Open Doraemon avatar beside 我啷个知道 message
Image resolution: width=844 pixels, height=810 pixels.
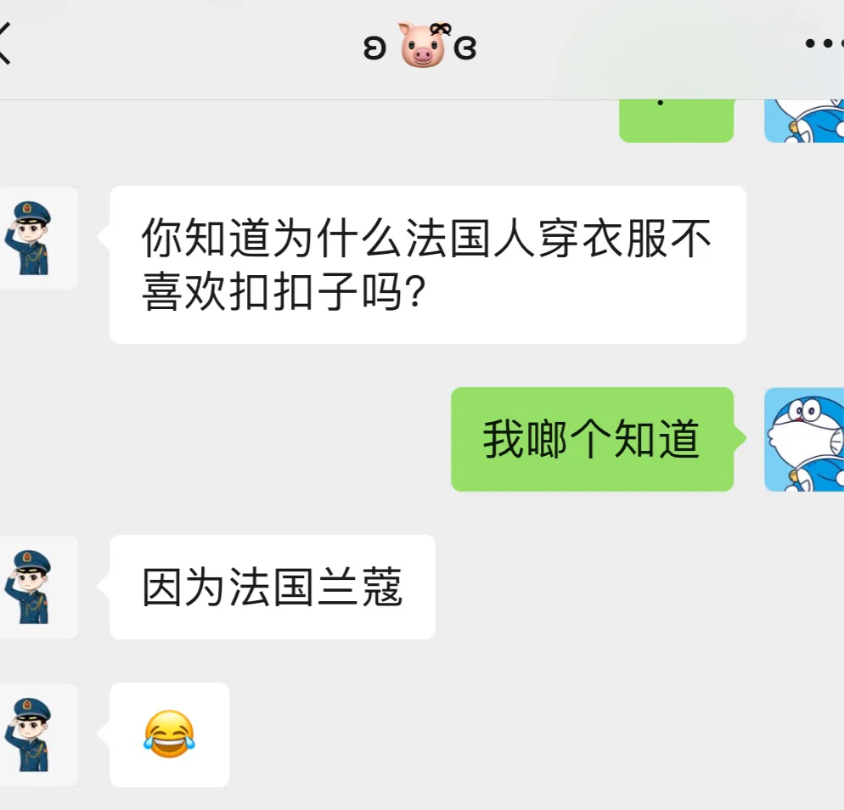point(804,439)
